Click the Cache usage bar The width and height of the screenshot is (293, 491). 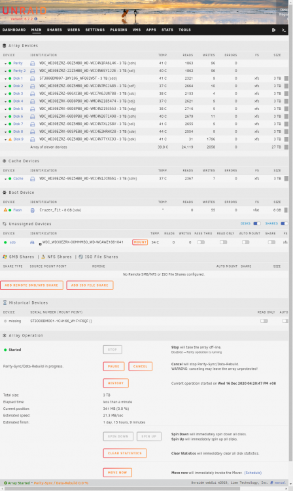tap(286, 179)
